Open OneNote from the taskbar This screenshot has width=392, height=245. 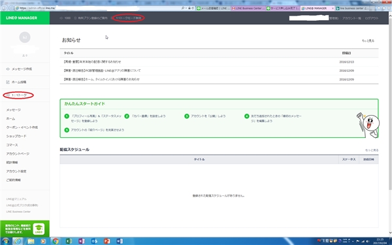82,241
